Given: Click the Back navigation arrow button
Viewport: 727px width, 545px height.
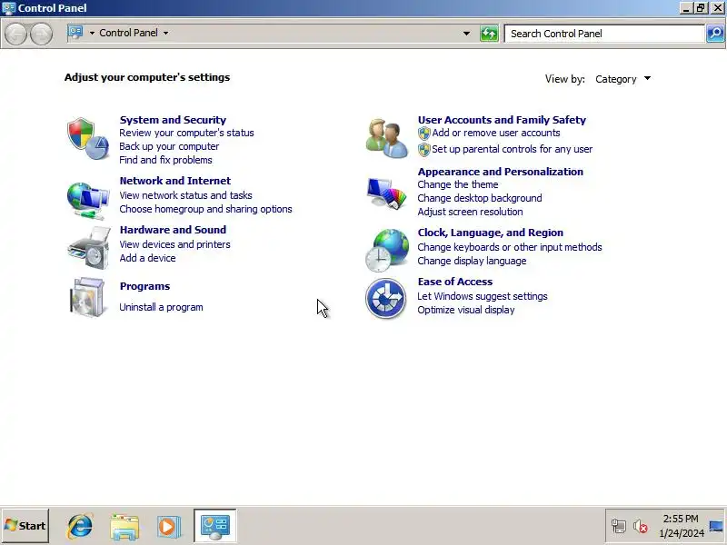Looking at the screenshot, I should tap(15, 34).
